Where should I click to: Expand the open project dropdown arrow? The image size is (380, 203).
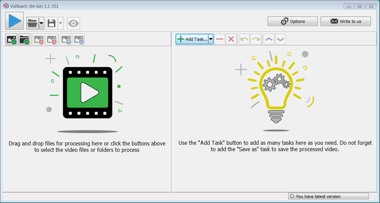42,23
